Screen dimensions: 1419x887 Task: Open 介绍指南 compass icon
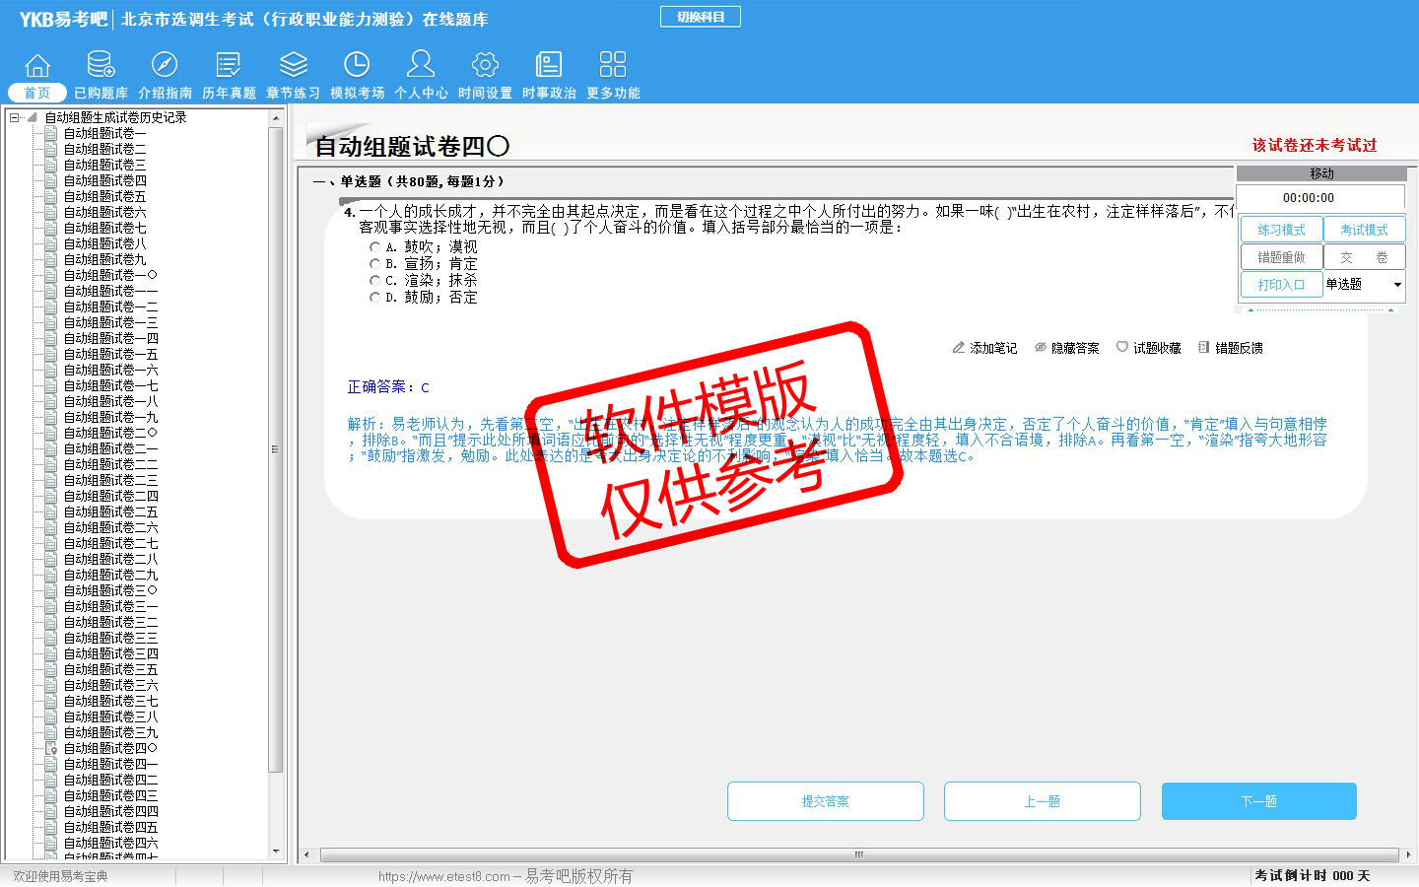tap(165, 65)
